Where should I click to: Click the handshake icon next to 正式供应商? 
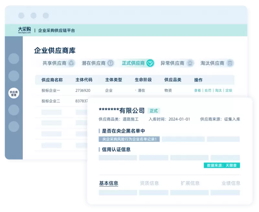click(x=150, y=63)
